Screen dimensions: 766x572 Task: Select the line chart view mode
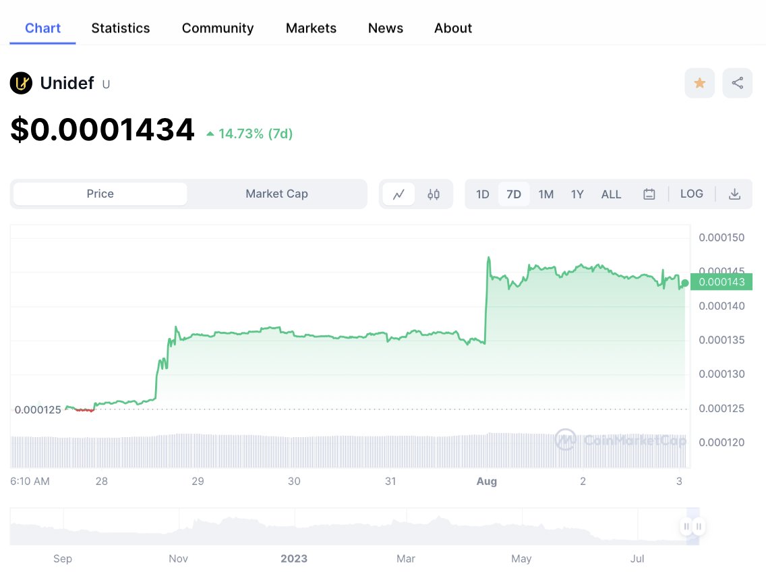399,194
